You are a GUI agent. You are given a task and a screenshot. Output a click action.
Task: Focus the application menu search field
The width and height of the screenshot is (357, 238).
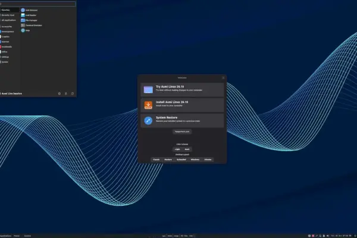click(38, 4)
